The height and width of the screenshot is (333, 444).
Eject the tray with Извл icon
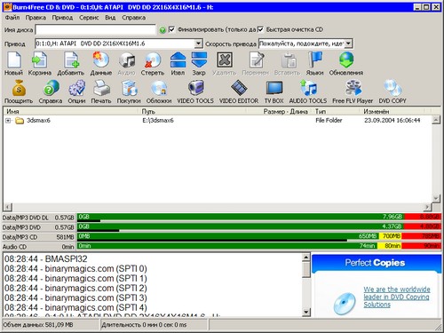click(178, 60)
